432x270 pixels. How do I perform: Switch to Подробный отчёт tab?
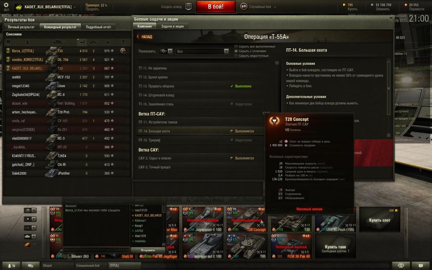click(x=99, y=27)
